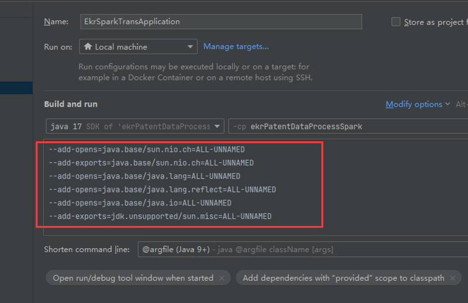The height and width of the screenshot is (303, 468).
Task: Click the java.lang.reflect VM option line
Action: tap(163, 190)
